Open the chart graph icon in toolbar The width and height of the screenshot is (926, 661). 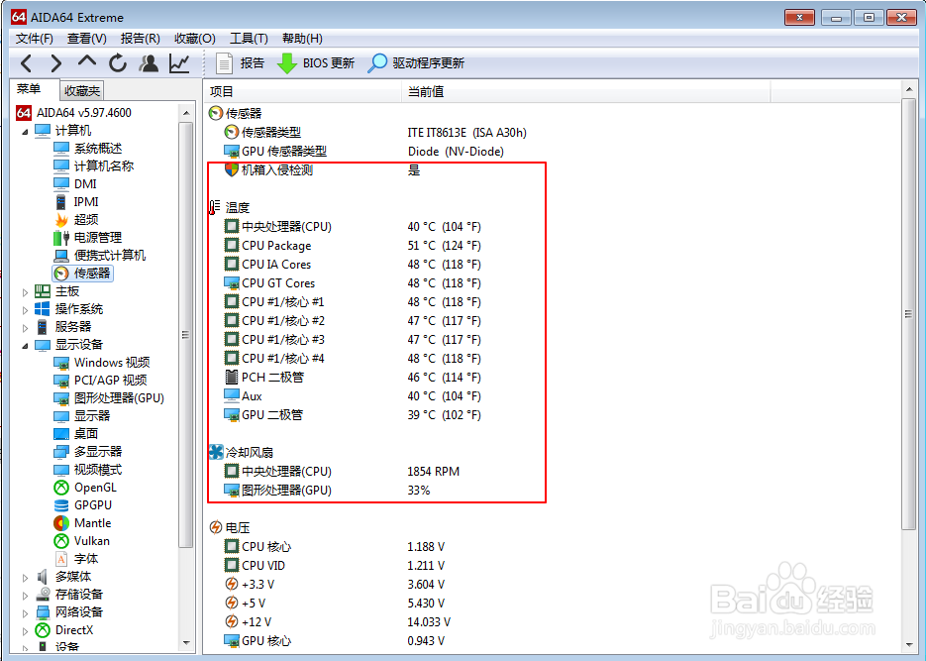(179, 62)
